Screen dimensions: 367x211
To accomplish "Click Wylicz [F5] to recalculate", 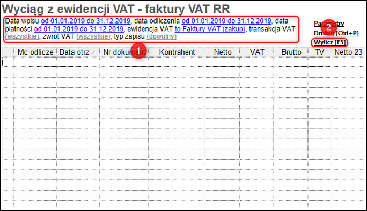I will click(x=330, y=42).
